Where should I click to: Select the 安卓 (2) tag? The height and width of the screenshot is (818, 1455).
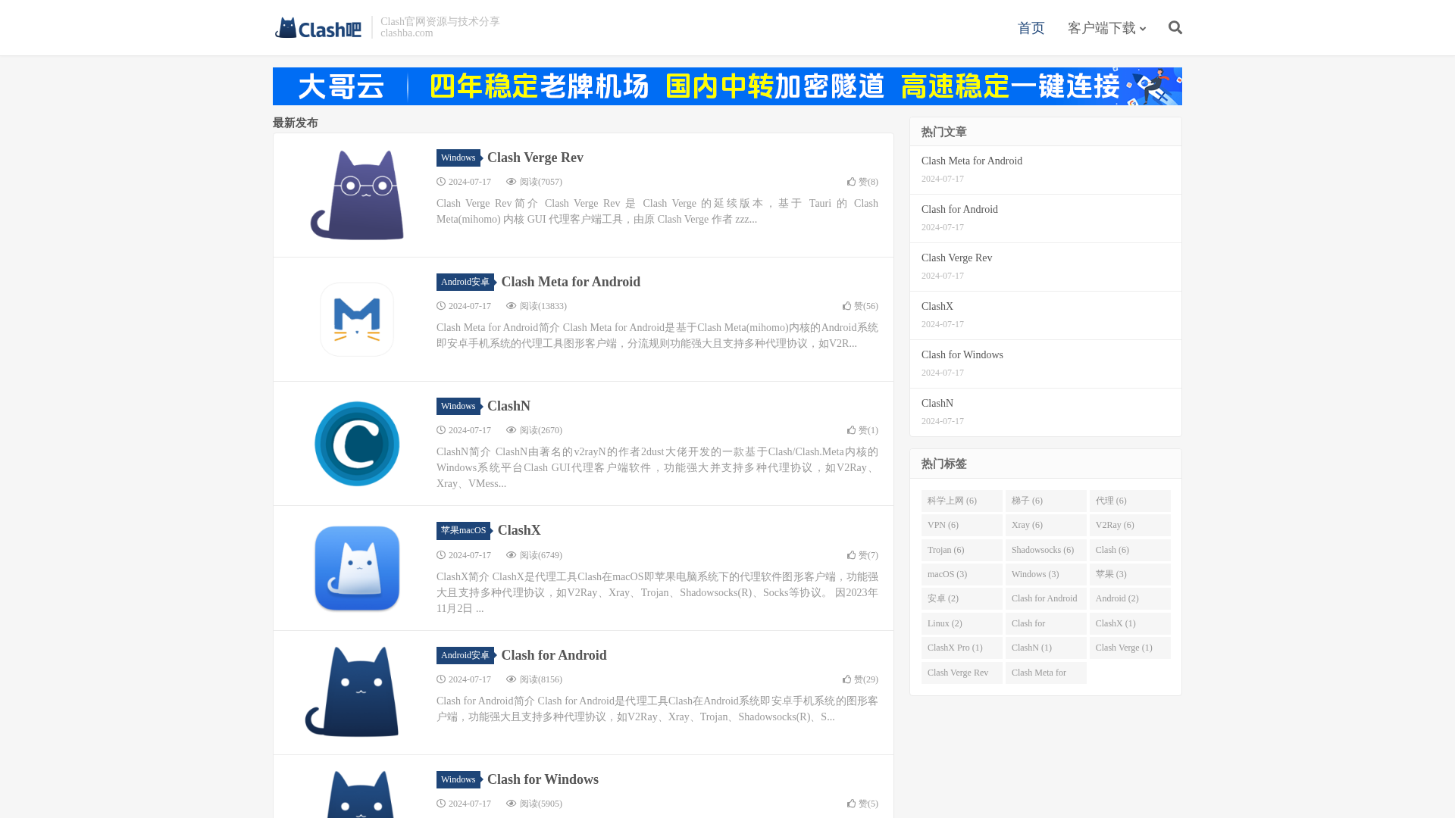pyautogui.click(x=962, y=598)
